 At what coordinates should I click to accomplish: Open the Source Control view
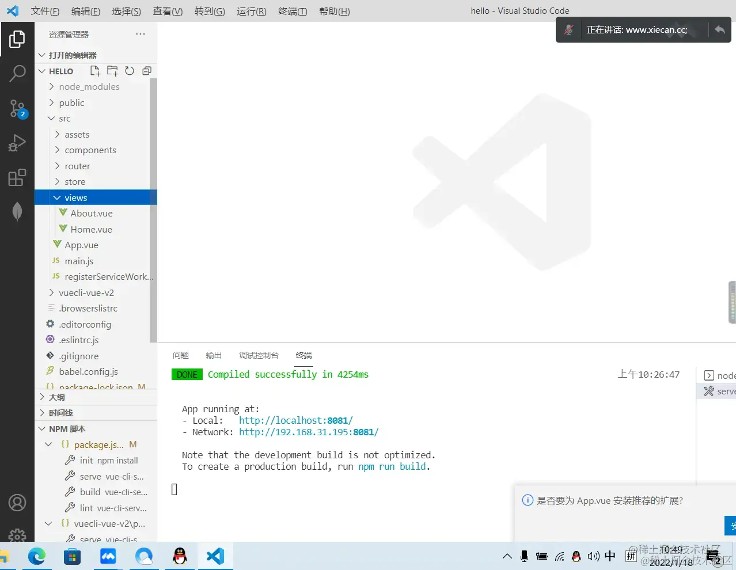tap(17, 108)
